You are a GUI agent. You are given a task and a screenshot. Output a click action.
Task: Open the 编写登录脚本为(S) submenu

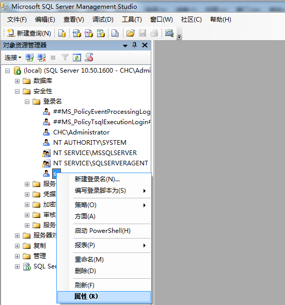point(104,191)
